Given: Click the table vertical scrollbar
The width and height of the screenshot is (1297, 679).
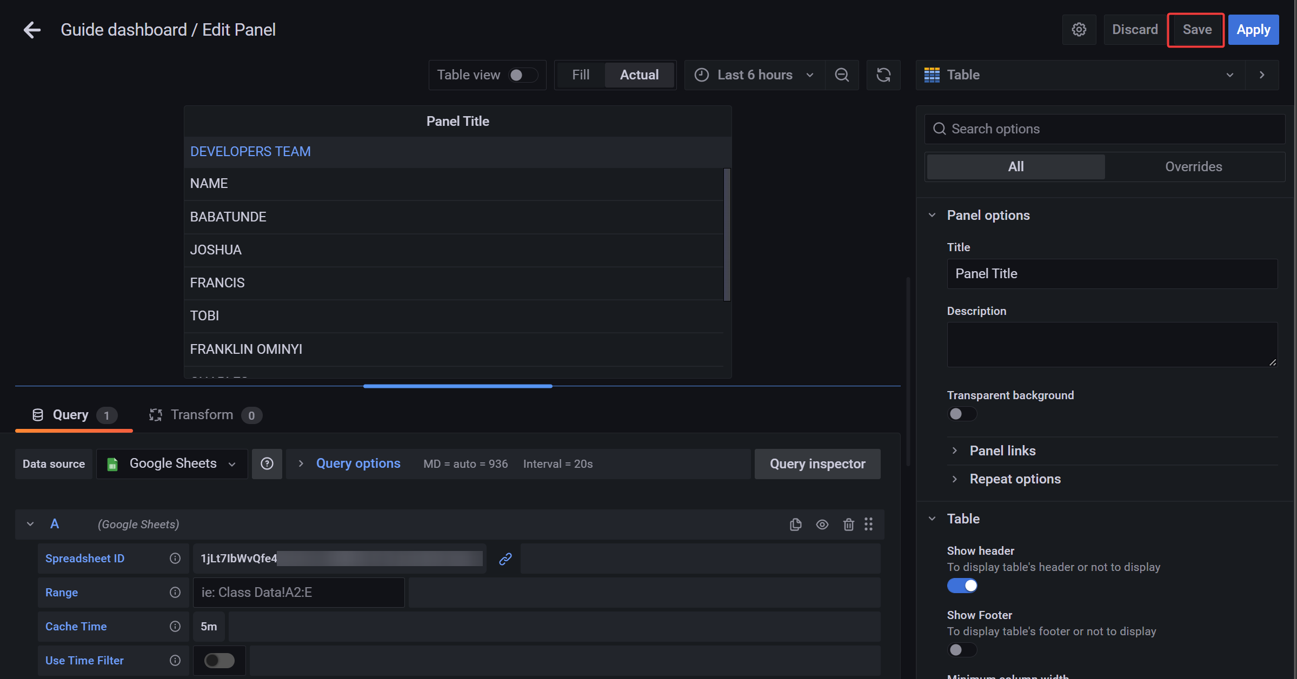Looking at the screenshot, I should click(727, 234).
